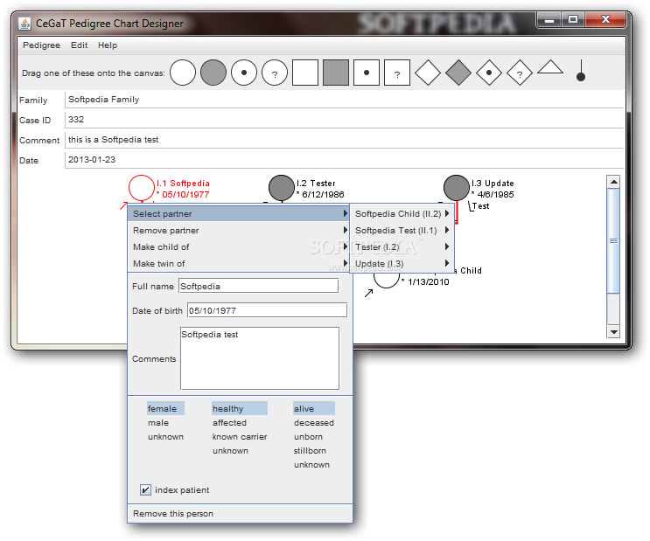The height and width of the screenshot is (541, 650).
Task: Click the Full name field containing Softpedia
Action: pos(258,286)
